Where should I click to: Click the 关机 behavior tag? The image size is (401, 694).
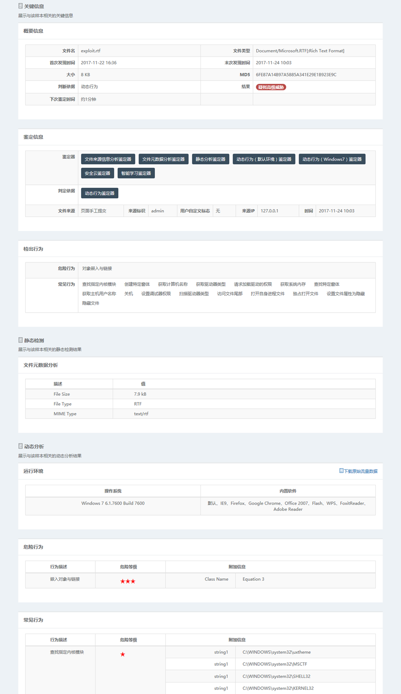tap(129, 294)
